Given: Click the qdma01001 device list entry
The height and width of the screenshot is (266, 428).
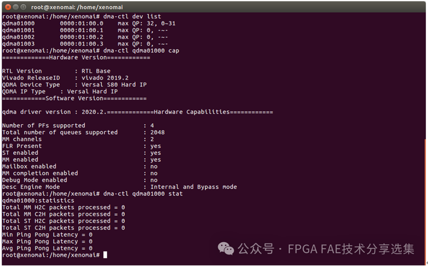Looking at the screenshot, I should [18, 30].
